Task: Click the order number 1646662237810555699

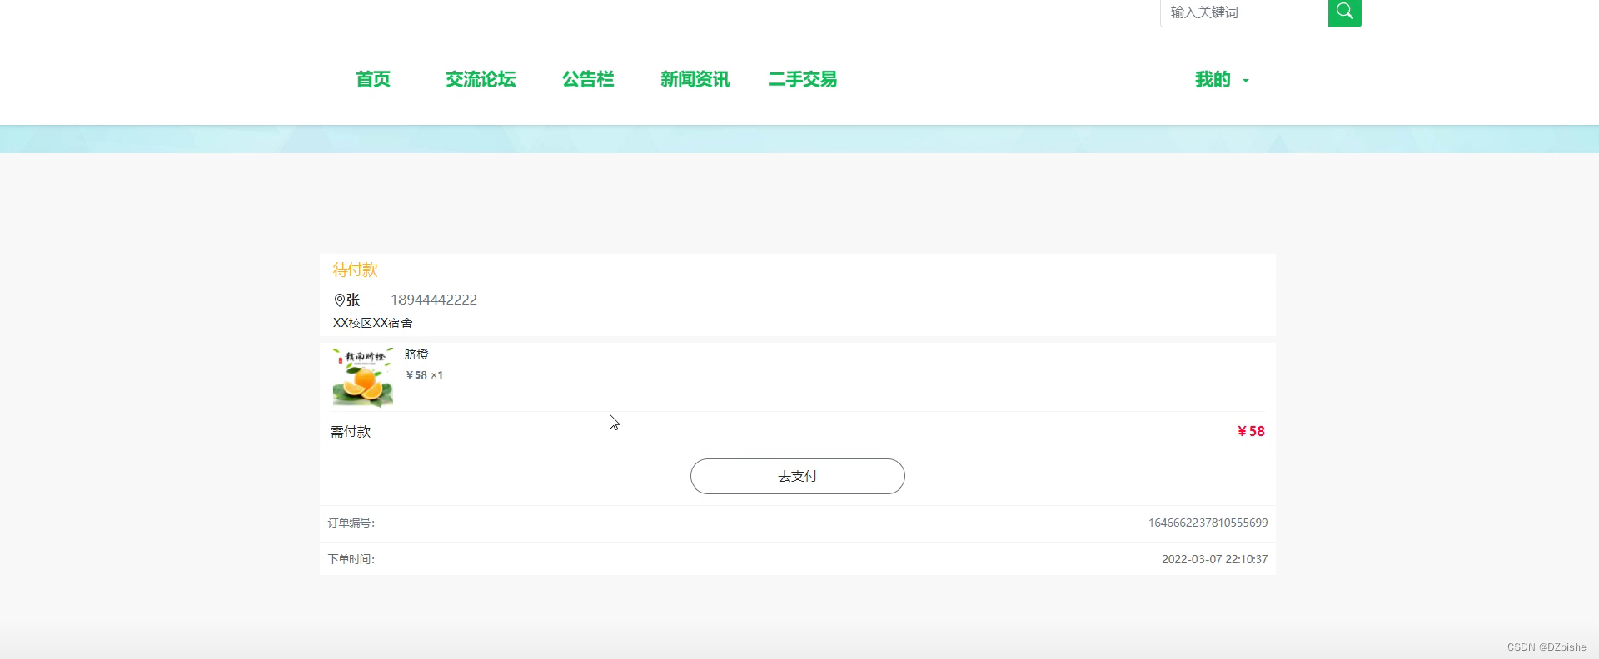Action: pos(1208,523)
